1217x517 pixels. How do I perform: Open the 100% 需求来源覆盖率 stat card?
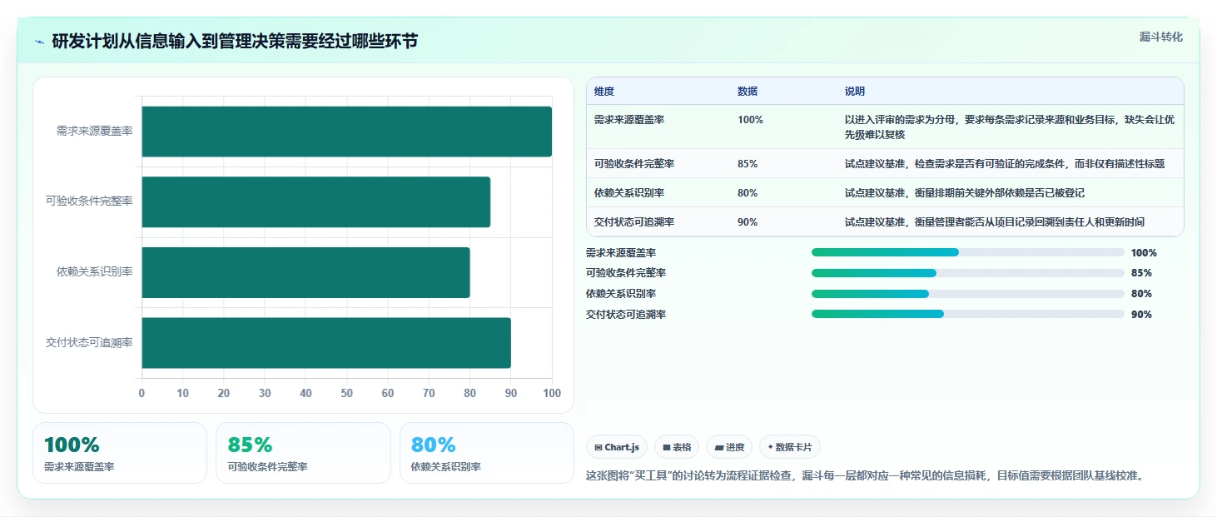coord(120,453)
